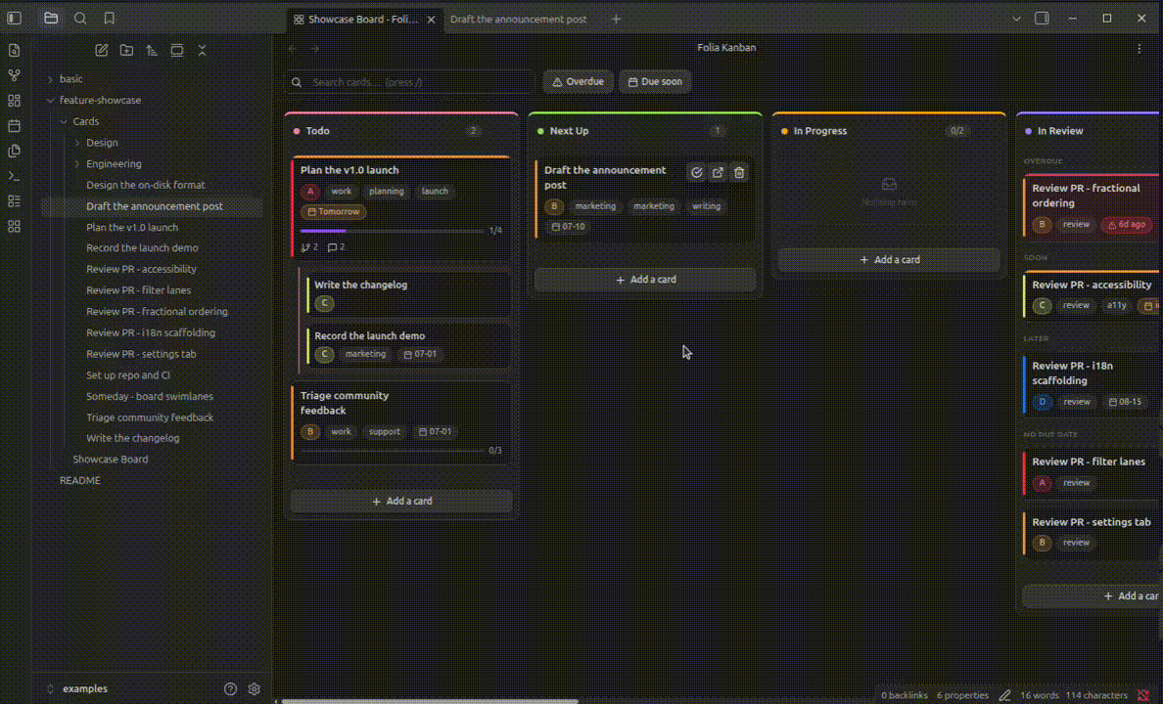
Task: Toggle the Due soon filter
Action: (x=655, y=81)
